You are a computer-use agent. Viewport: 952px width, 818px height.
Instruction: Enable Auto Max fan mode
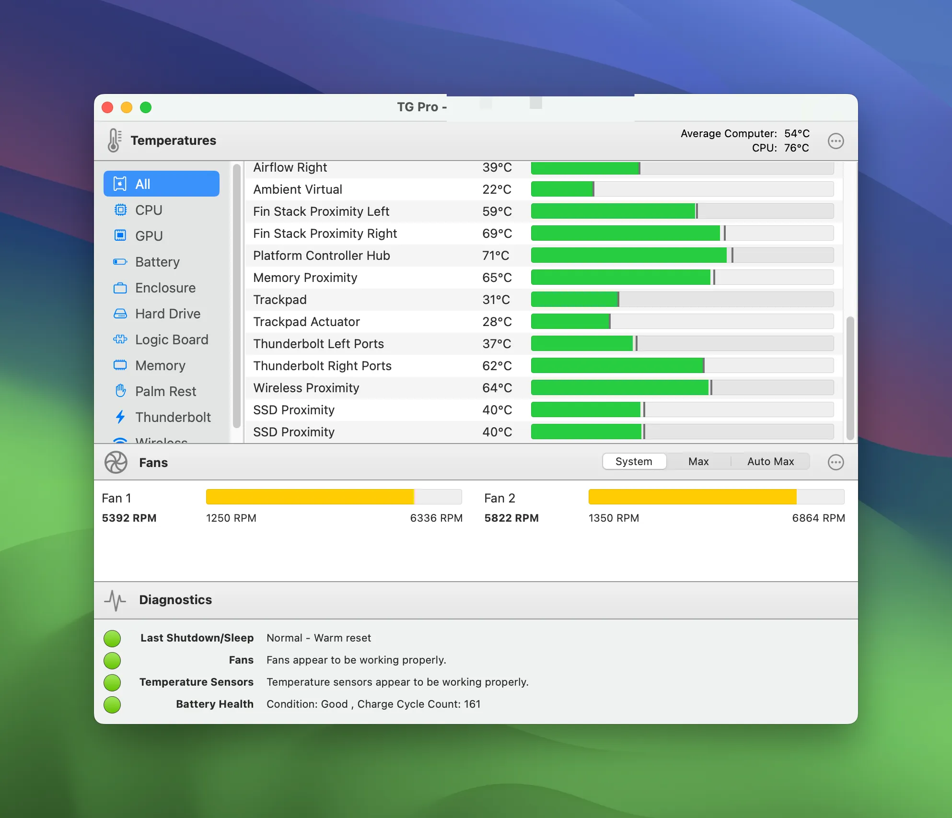point(770,461)
